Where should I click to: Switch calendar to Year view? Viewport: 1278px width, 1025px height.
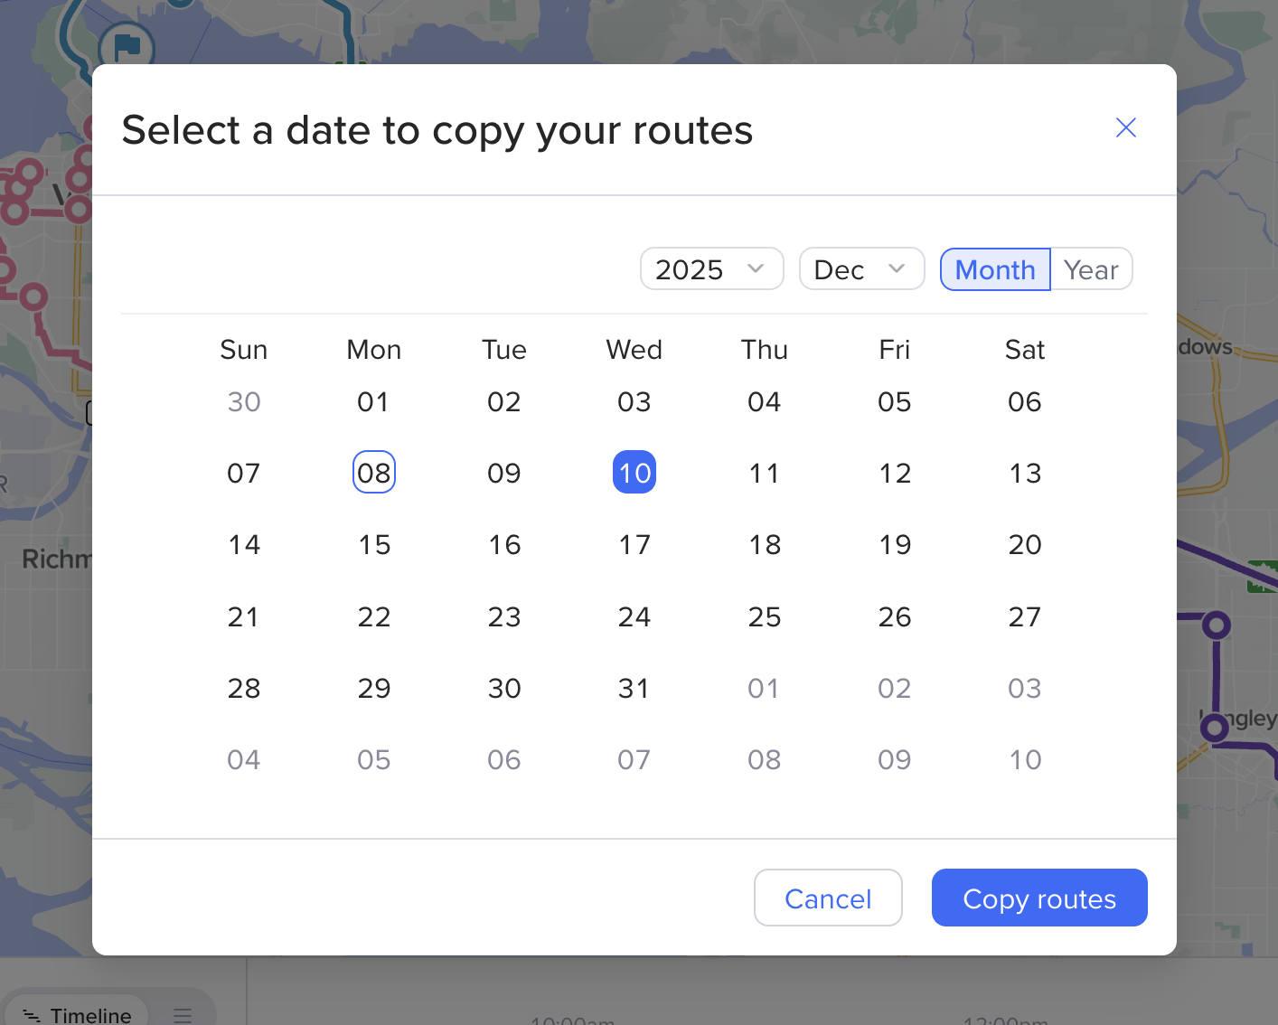pos(1091,269)
